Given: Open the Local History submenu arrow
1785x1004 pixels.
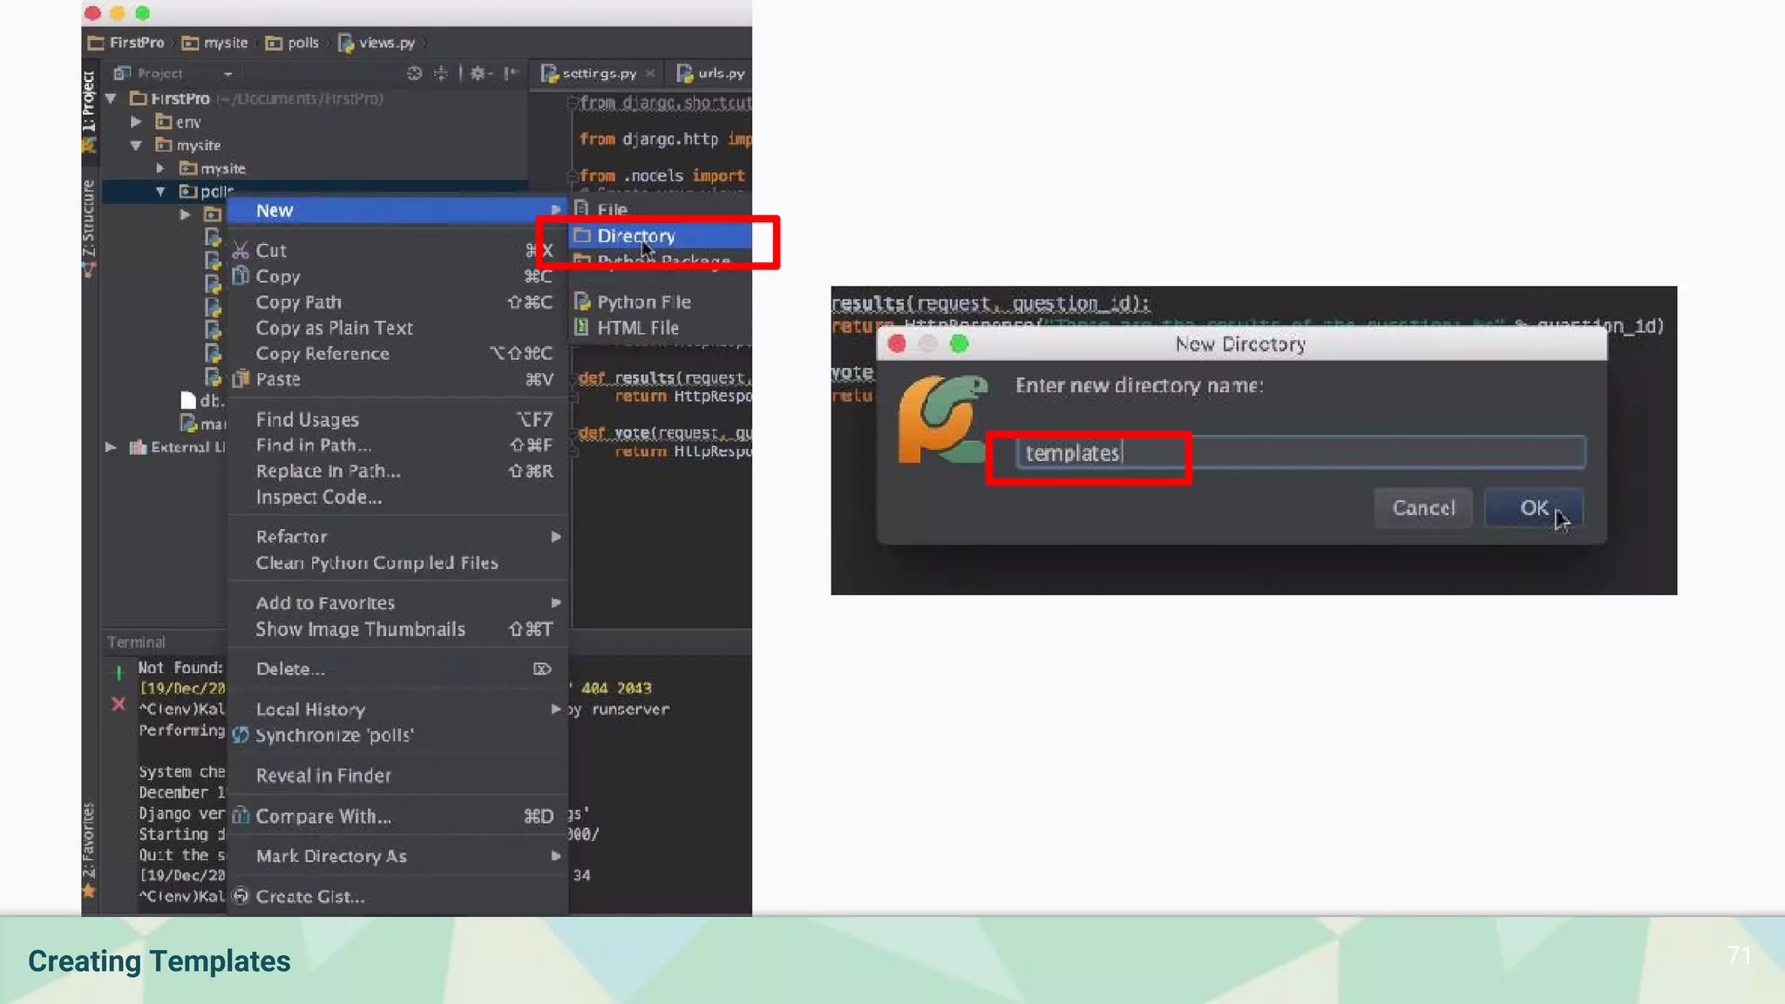Looking at the screenshot, I should click(556, 709).
